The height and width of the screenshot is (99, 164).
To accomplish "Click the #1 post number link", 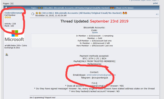I will (x=157, y=14).
